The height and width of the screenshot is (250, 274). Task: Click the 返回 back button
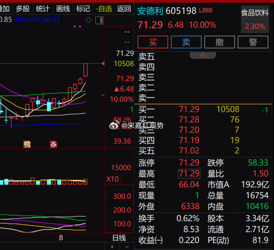pyautogui.click(x=124, y=8)
